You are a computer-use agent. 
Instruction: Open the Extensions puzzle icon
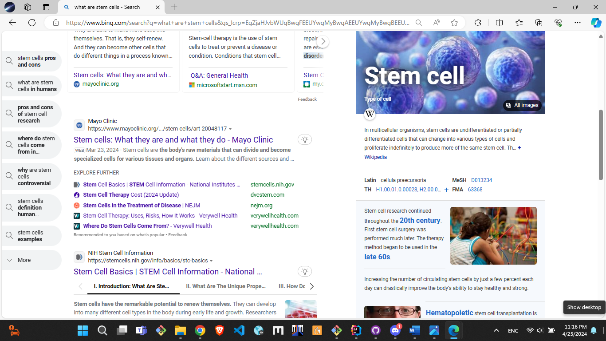478,23
